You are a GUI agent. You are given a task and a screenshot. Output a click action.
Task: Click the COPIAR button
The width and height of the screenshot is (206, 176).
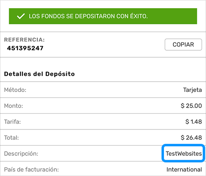[x=183, y=45]
